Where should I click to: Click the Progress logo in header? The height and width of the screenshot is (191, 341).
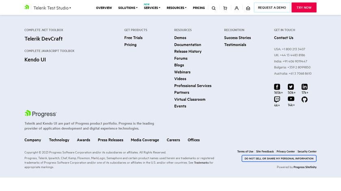(27, 7)
